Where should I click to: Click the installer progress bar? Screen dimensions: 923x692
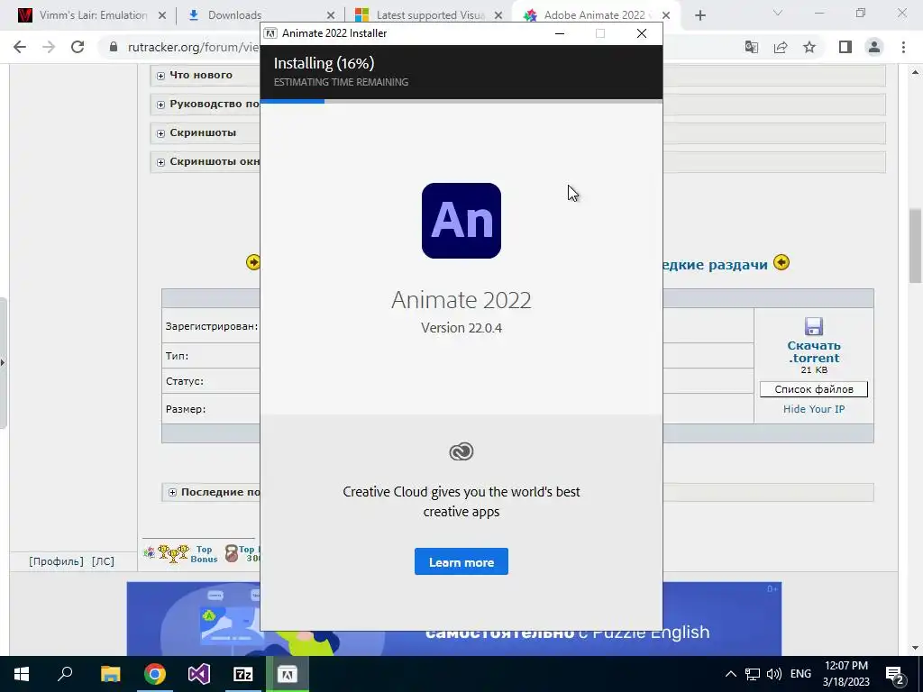(x=461, y=101)
